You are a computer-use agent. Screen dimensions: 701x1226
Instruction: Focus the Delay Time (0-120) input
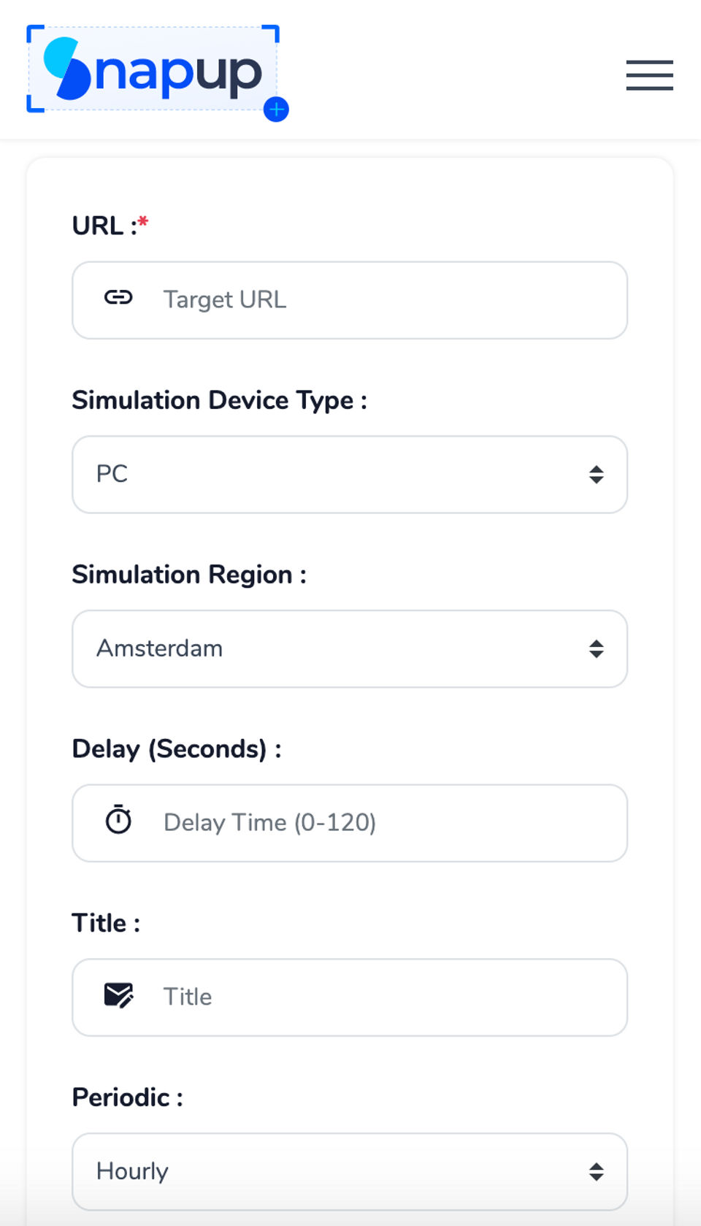pos(380,823)
